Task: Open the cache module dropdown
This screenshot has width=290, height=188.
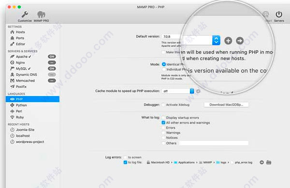Action: click(178, 91)
